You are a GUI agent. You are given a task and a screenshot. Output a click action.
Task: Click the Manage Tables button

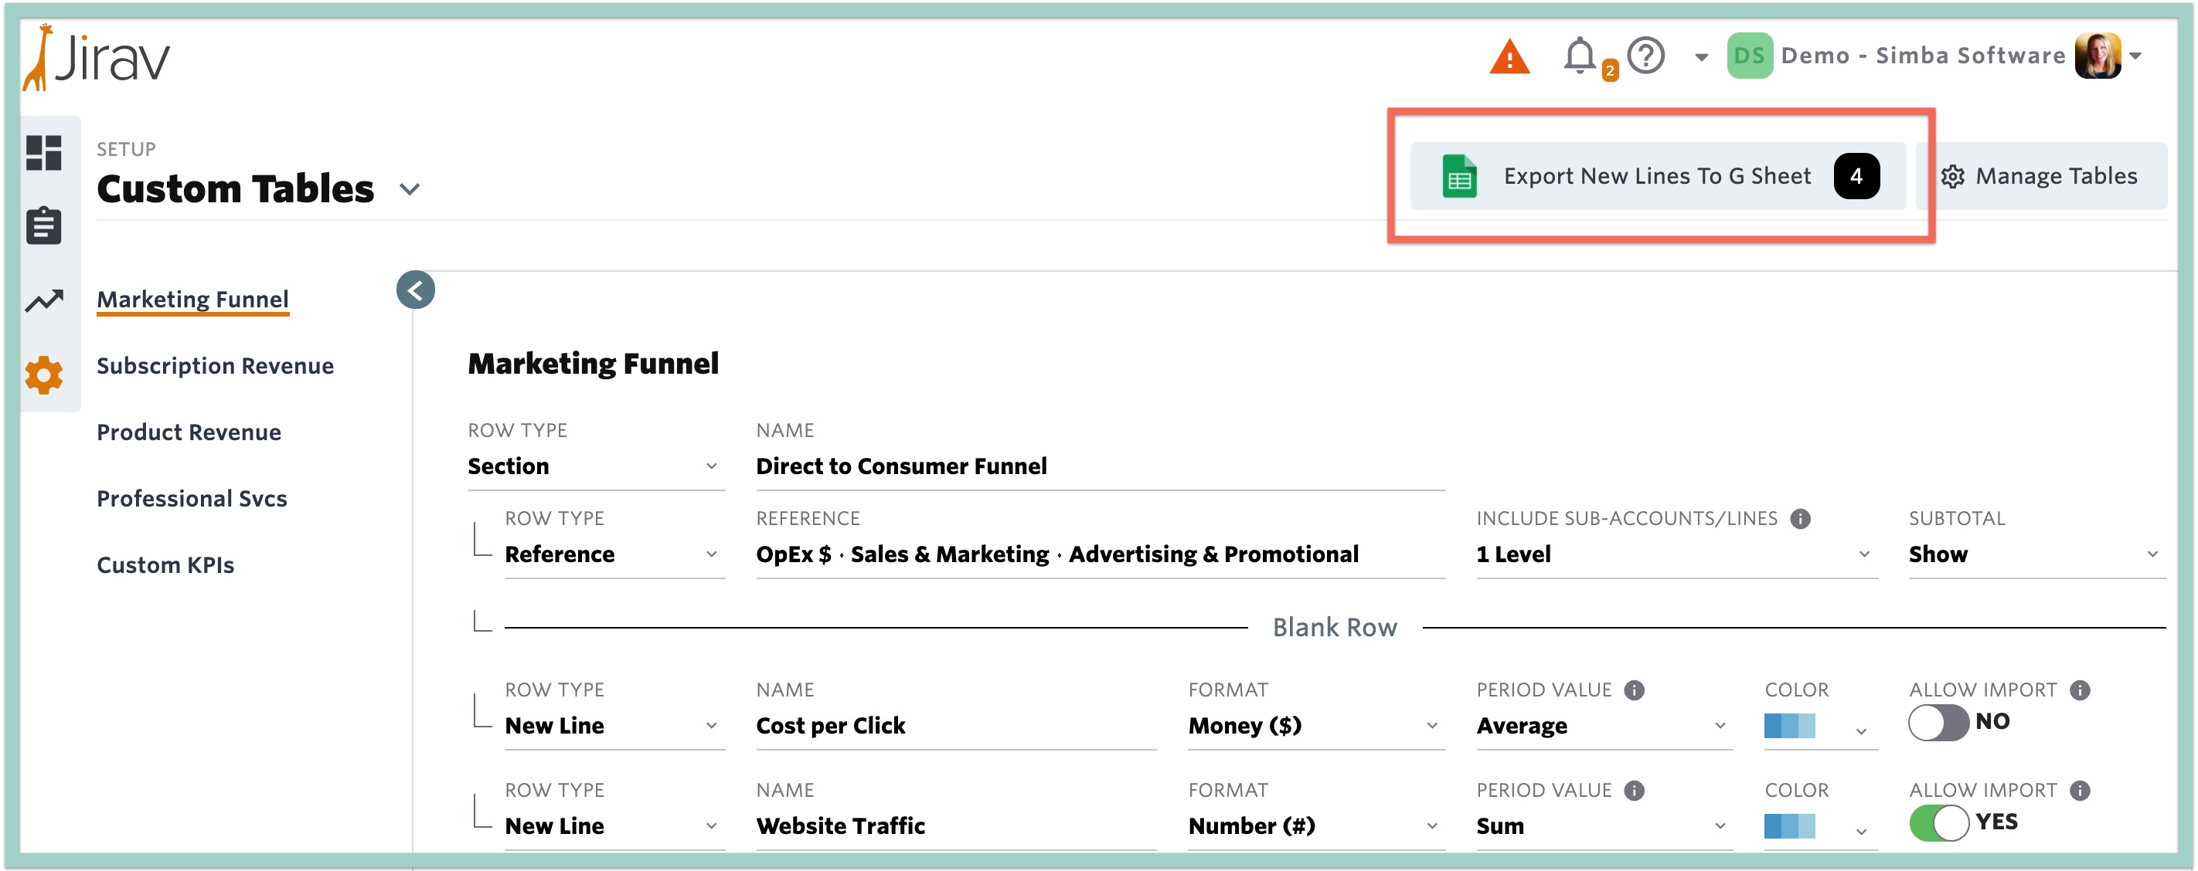tap(2041, 176)
